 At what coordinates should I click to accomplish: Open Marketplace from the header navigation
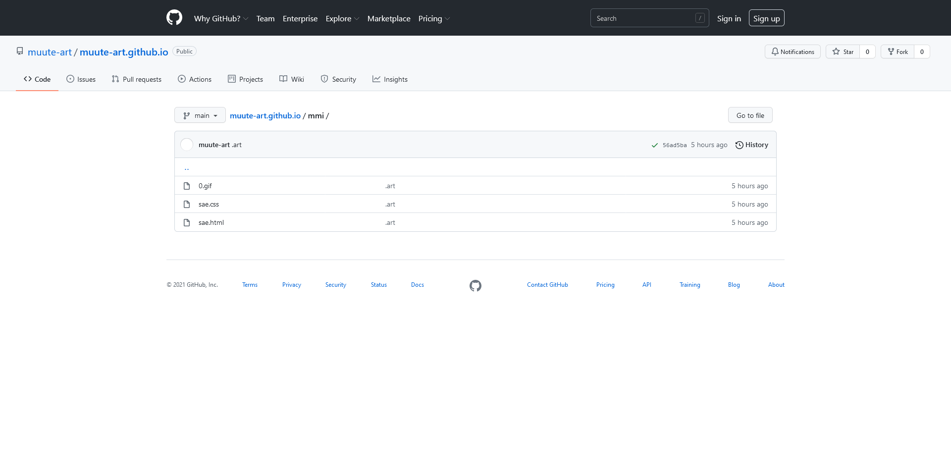389,18
